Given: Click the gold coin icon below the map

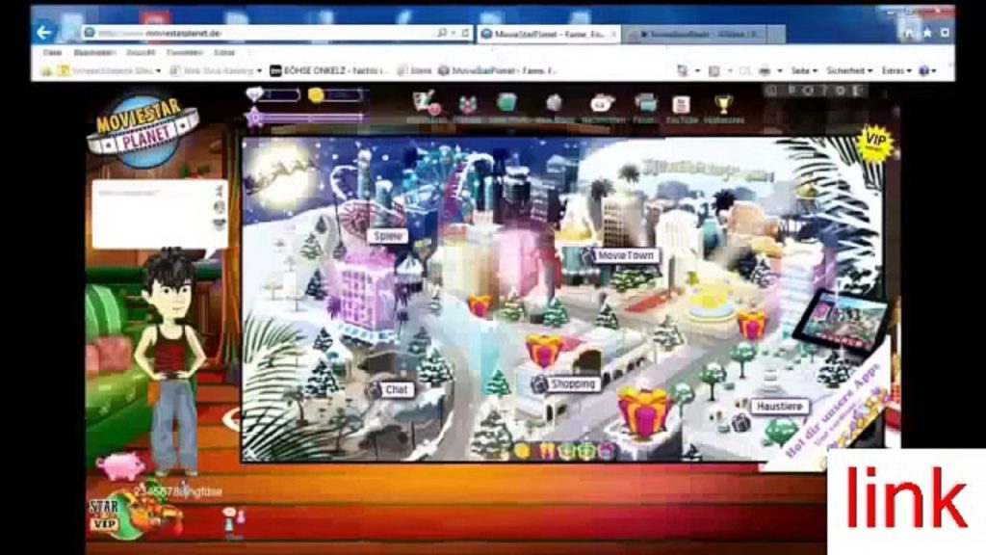Looking at the screenshot, I should [522, 450].
